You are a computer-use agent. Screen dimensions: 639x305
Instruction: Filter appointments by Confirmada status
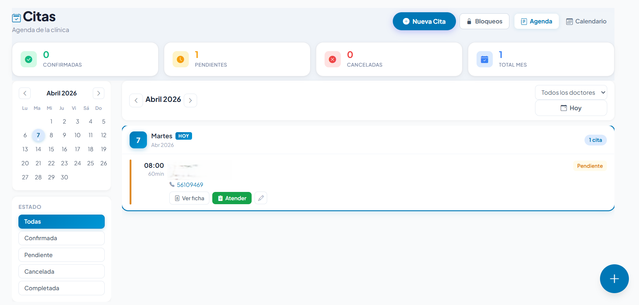[61, 238]
